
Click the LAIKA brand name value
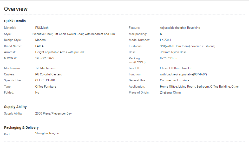pos(40,46)
